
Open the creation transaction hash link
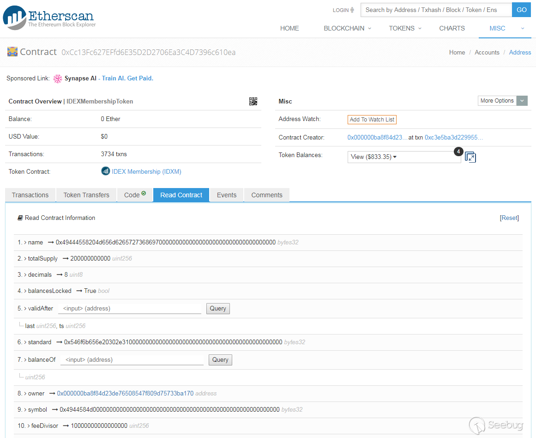[454, 138]
